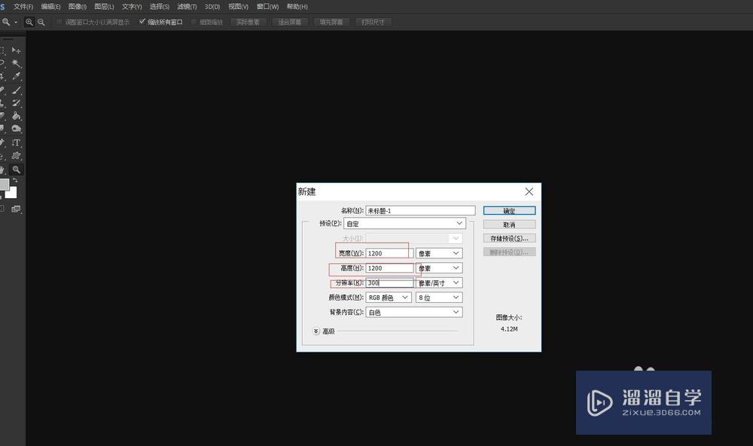
Task: Open the 编辑(E) menu
Action: click(51, 7)
